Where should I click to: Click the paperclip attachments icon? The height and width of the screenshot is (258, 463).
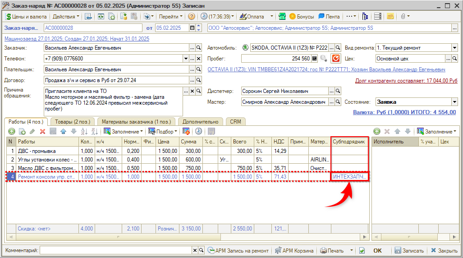(403, 16)
